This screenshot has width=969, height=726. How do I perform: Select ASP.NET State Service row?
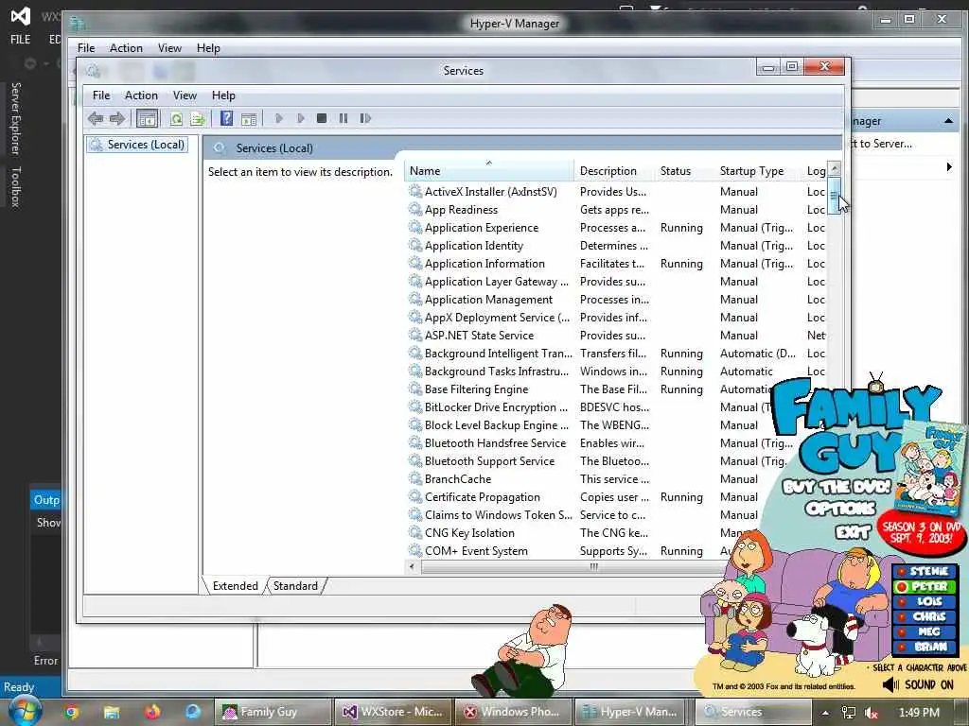coord(479,336)
